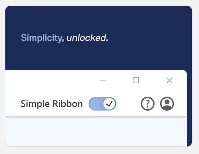Hit the minimize dash button

point(103,80)
